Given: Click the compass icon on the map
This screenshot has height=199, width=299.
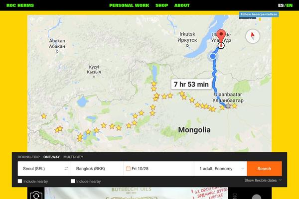Looking at the screenshot, I should click(x=253, y=36).
